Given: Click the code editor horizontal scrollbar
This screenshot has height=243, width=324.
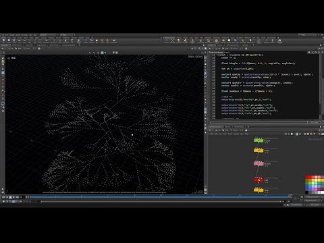Looking at the screenshot, I should 265,122.
